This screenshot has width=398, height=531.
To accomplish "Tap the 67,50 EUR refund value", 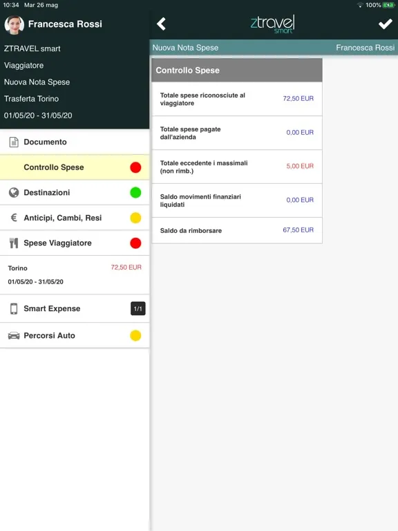I will tap(298, 230).
